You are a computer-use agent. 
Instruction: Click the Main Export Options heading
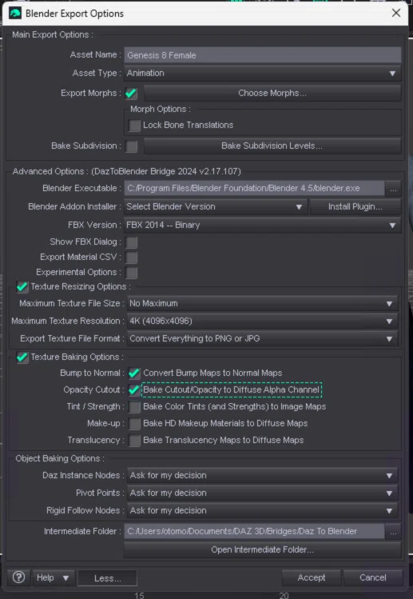[52, 34]
